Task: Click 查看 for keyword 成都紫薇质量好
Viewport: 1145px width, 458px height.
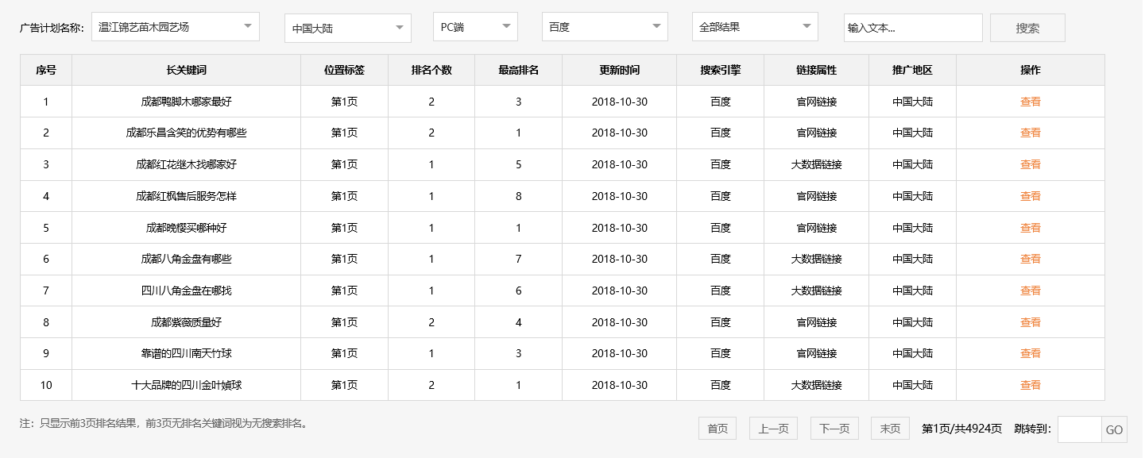Action: coord(1030,322)
